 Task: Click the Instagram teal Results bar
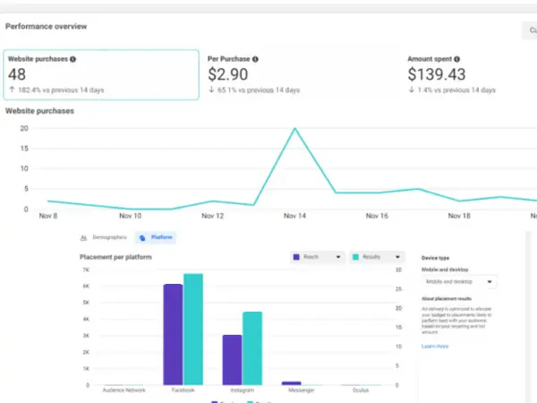click(252, 348)
